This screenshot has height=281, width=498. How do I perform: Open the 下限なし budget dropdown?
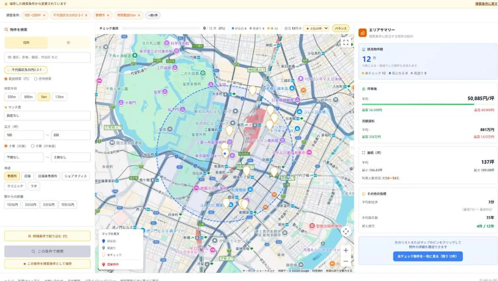(24, 157)
